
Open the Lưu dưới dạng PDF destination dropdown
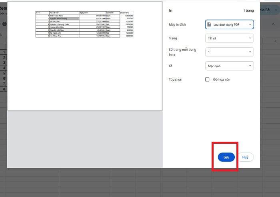click(x=229, y=25)
